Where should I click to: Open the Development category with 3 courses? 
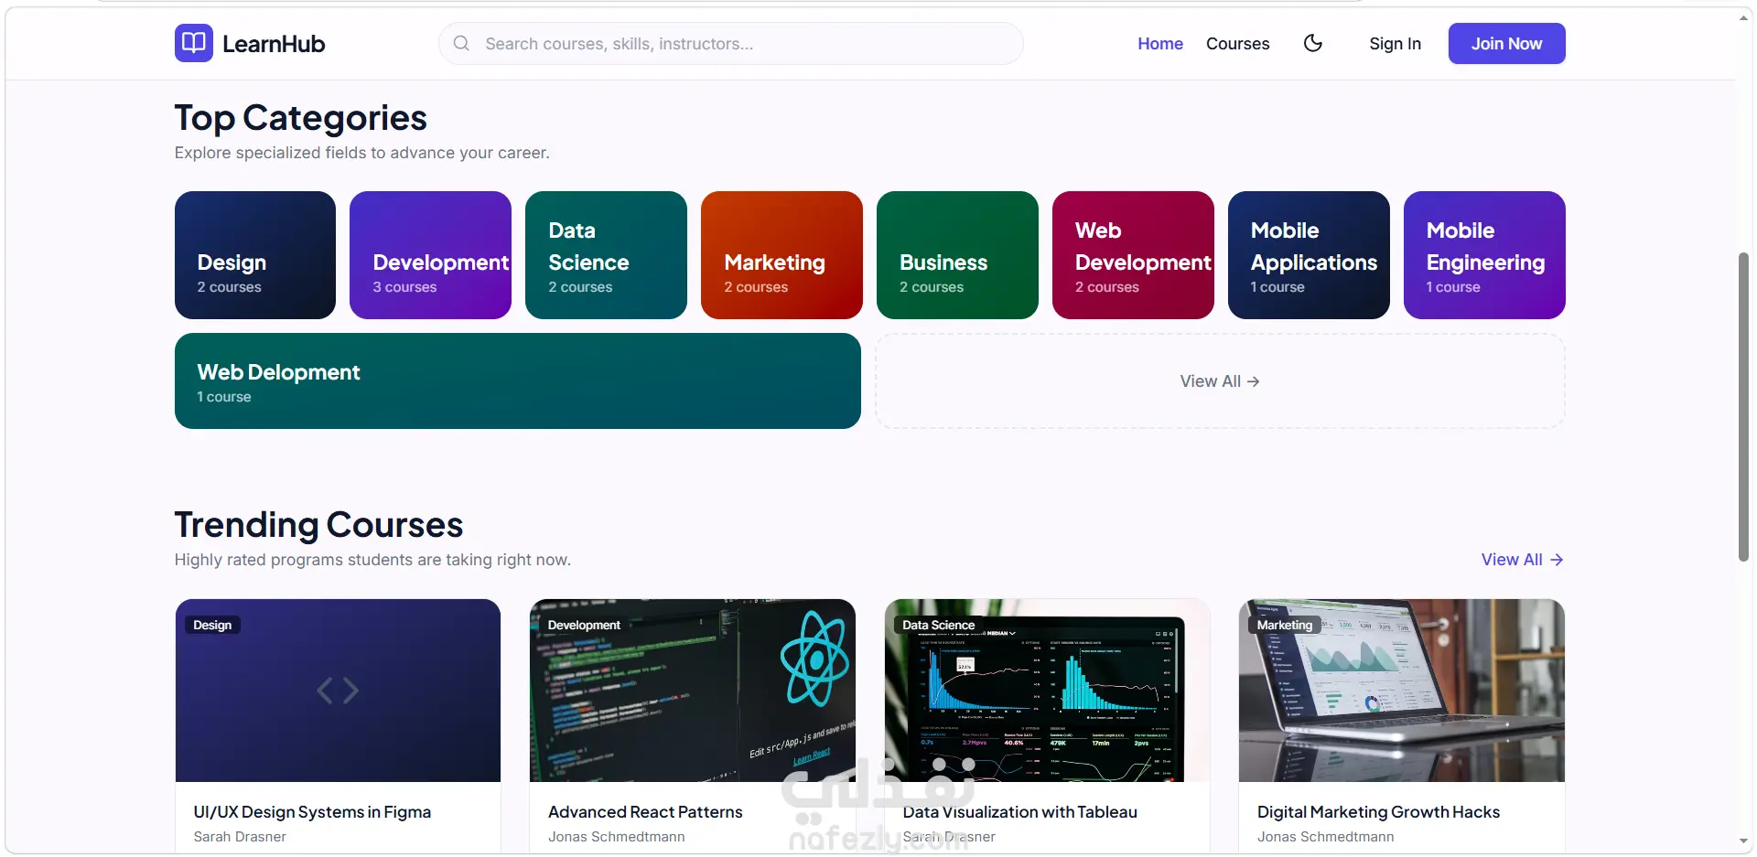click(430, 255)
